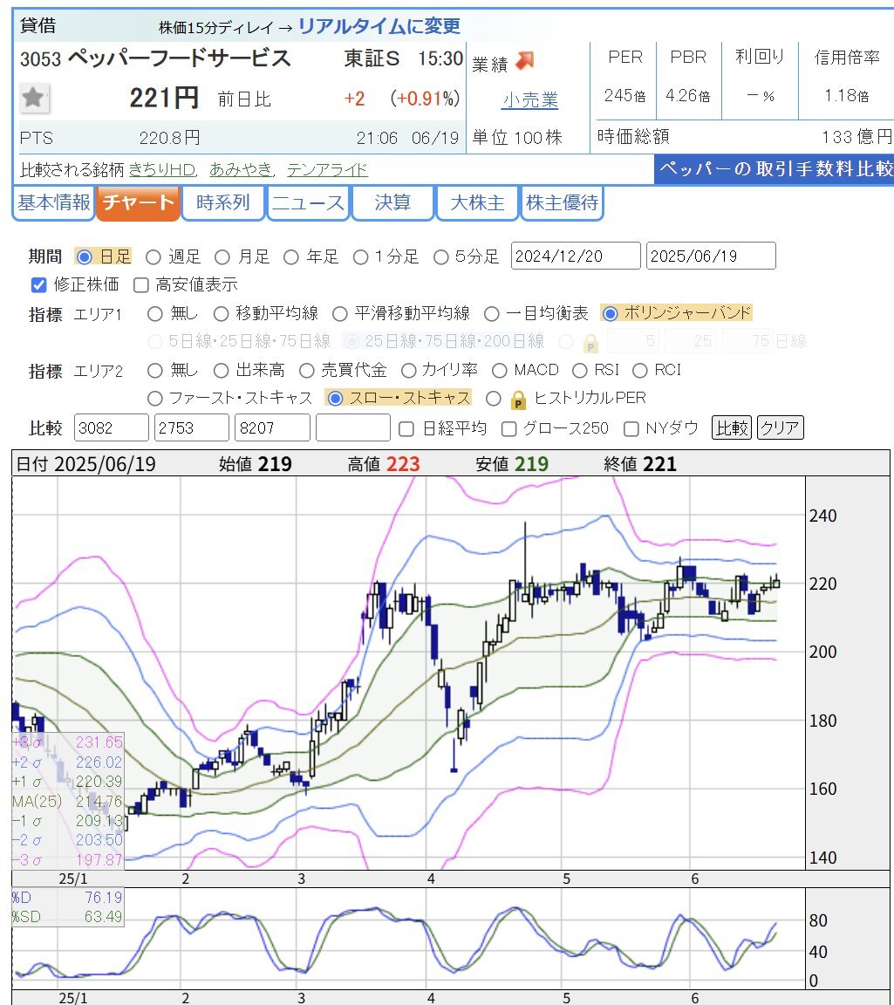Enable the 高安値表示 checkbox
This screenshot has height=1005, width=894.
click(x=141, y=284)
